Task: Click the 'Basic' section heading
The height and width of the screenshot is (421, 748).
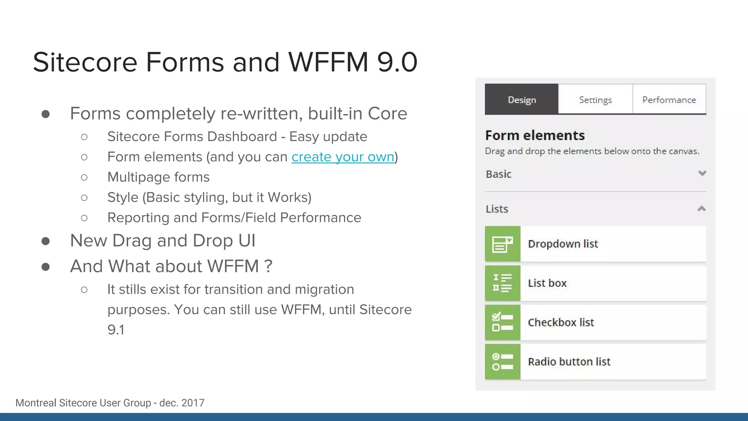Action: tap(499, 174)
